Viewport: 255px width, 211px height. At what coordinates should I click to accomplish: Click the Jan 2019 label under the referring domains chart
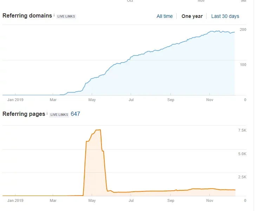[x=15, y=100]
